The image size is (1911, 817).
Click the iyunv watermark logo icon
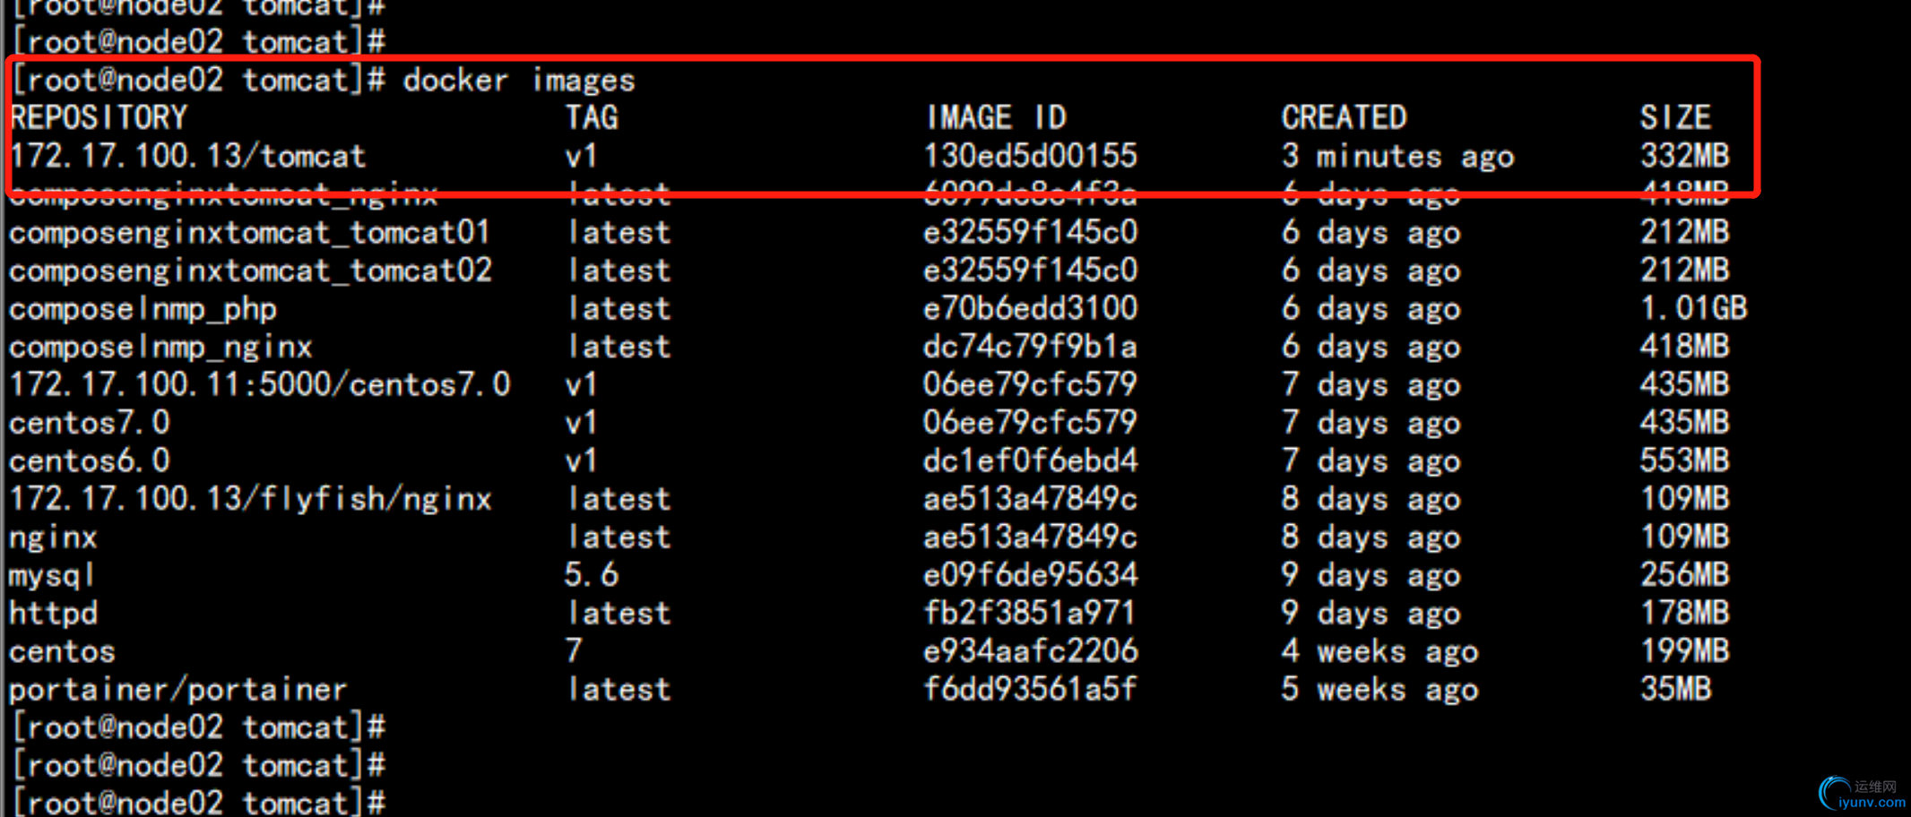[x=1834, y=793]
